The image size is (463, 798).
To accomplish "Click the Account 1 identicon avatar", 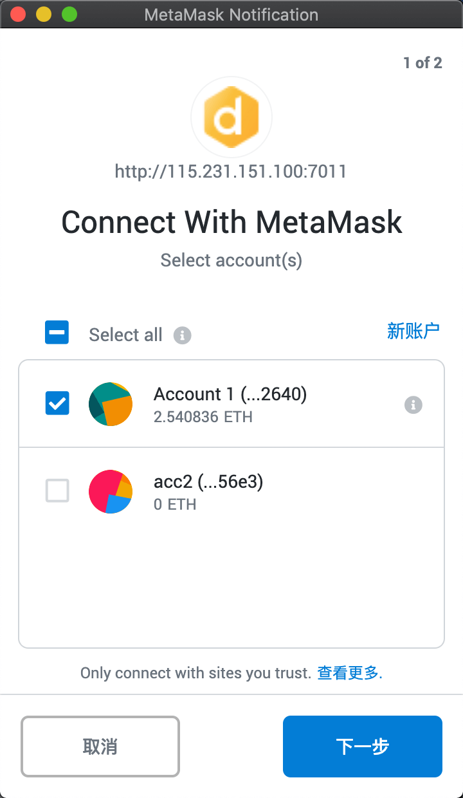I will pyautogui.click(x=111, y=404).
